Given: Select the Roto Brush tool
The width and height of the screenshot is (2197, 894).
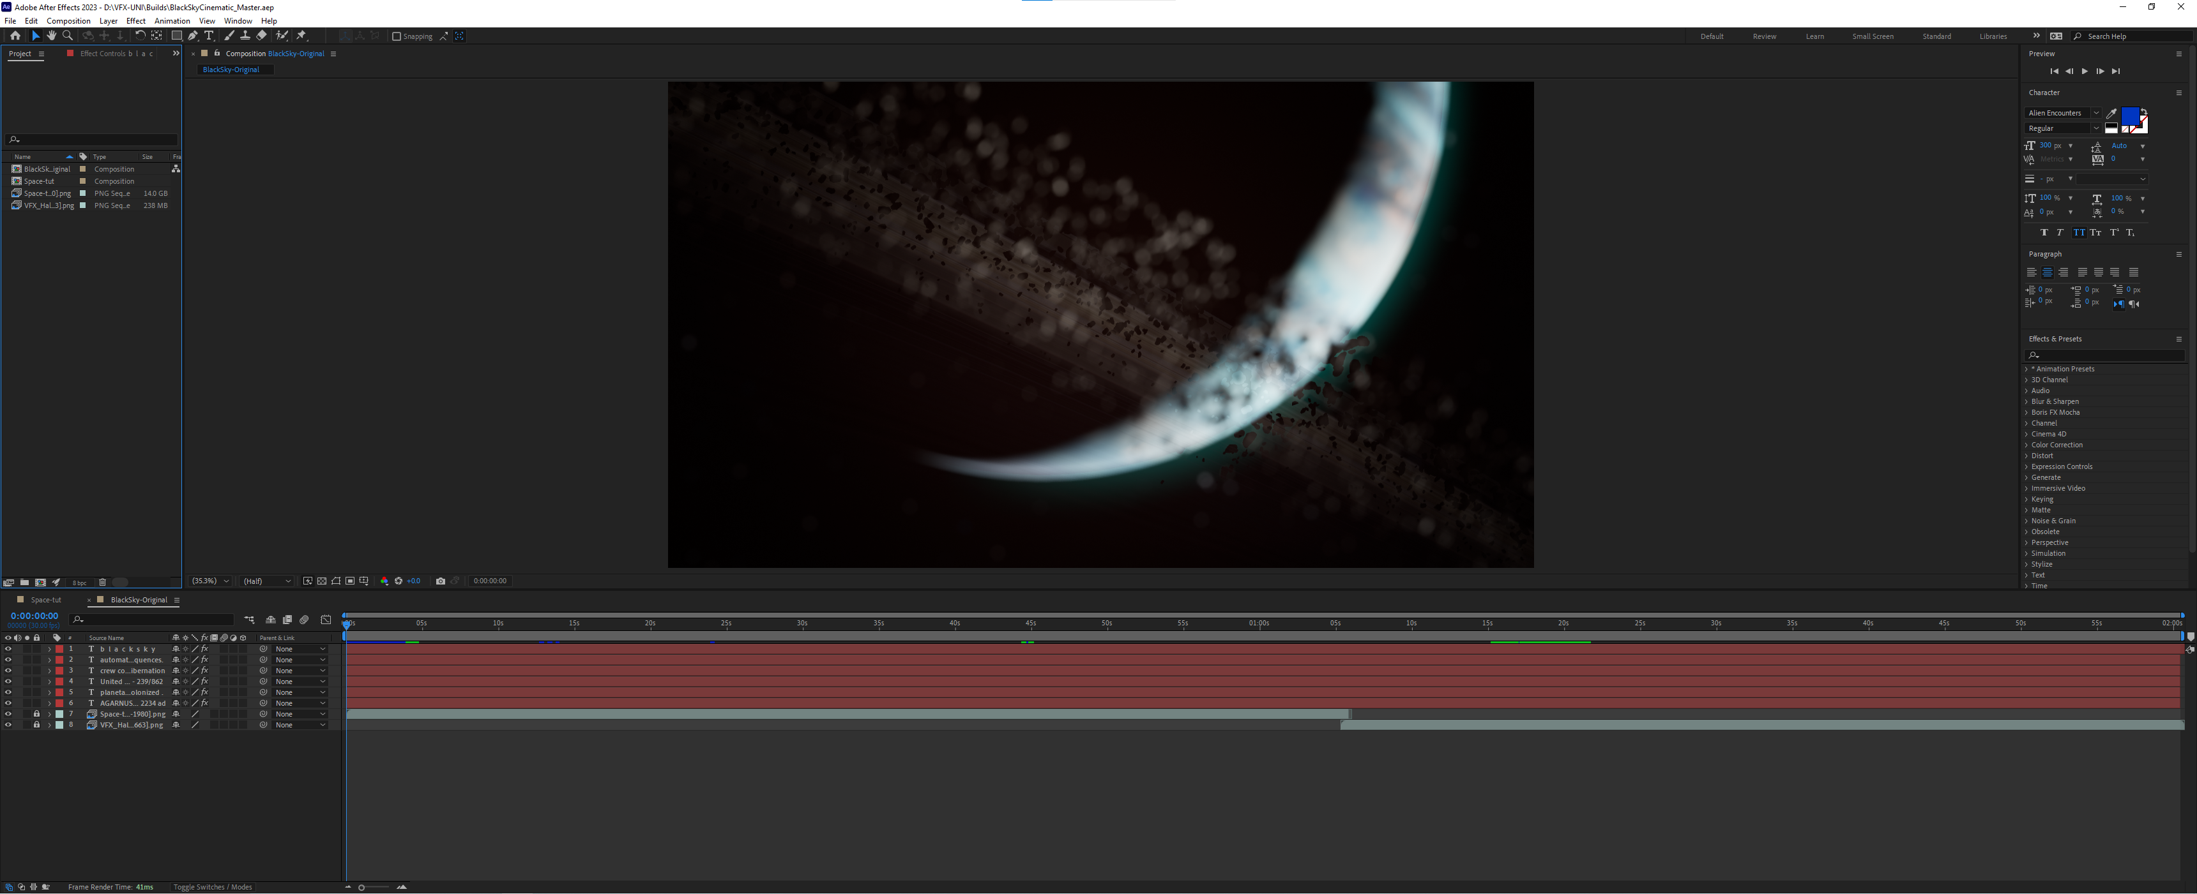Looking at the screenshot, I should (282, 36).
